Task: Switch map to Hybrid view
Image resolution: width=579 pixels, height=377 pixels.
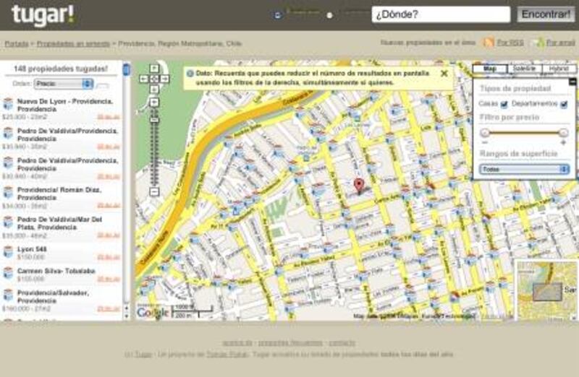Action: tap(558, 69)
